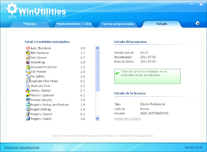Click the Auto Shutdown module icon
This screenshot has height=152, width=207.
pos(28,48)
